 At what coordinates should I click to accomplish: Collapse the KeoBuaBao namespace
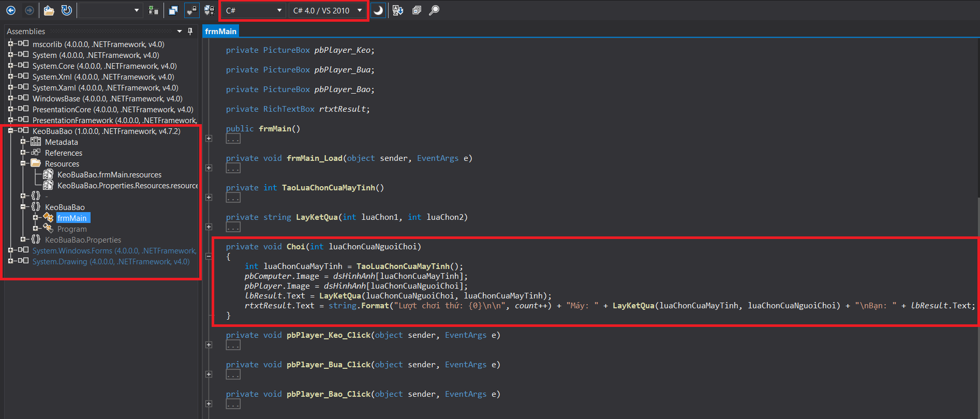click(23, 207)
